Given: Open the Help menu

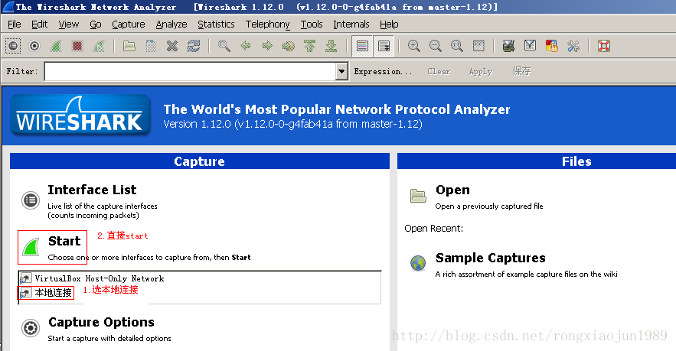Looking at the screenshot, I should tap(389, 24).
